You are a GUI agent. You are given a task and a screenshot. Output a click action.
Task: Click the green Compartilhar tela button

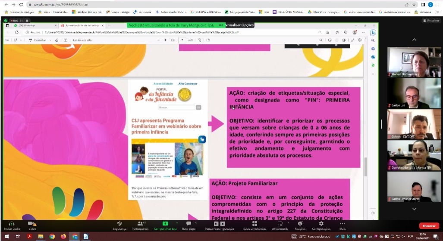pos(165,224)
